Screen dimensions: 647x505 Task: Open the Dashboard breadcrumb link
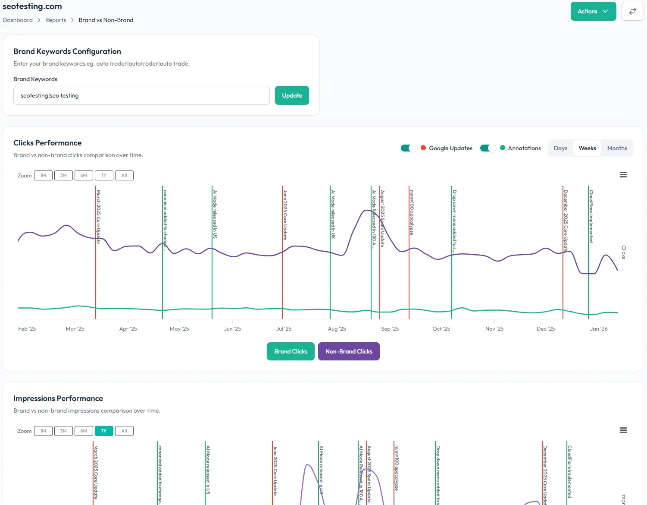coord(18,20)
